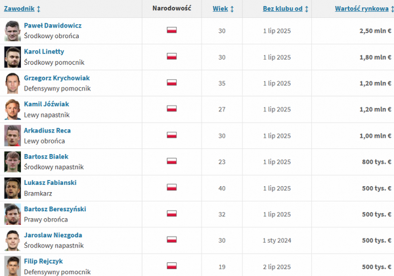The image size is (394, 276).
Task: Click Polish flag in Kamil Jóźwiak row
Action: (171, 109)
